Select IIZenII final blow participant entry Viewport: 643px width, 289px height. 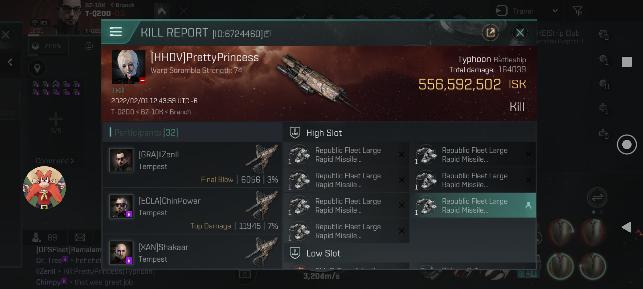click(192, 165)
